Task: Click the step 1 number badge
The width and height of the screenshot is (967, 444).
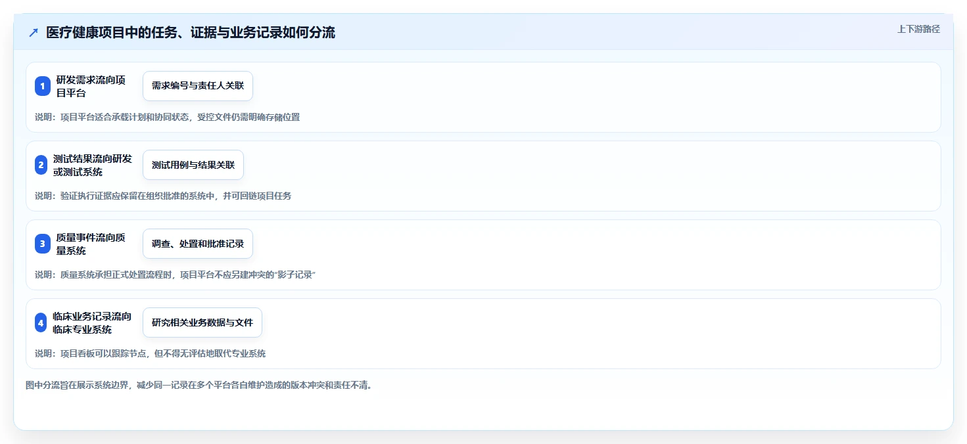Action: 43,86
